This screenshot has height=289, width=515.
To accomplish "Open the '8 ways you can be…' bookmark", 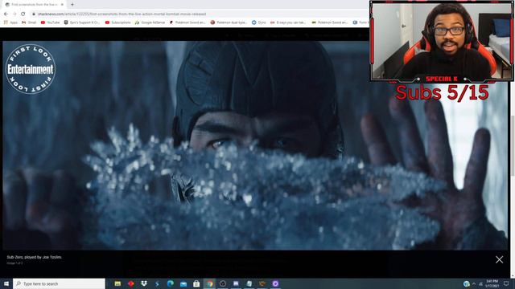I will (x=288, y=22).
